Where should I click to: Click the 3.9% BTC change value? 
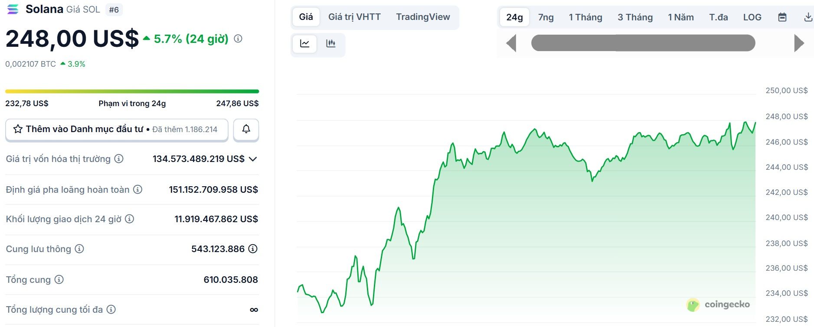pyautogui.click(x=76, y=64)
